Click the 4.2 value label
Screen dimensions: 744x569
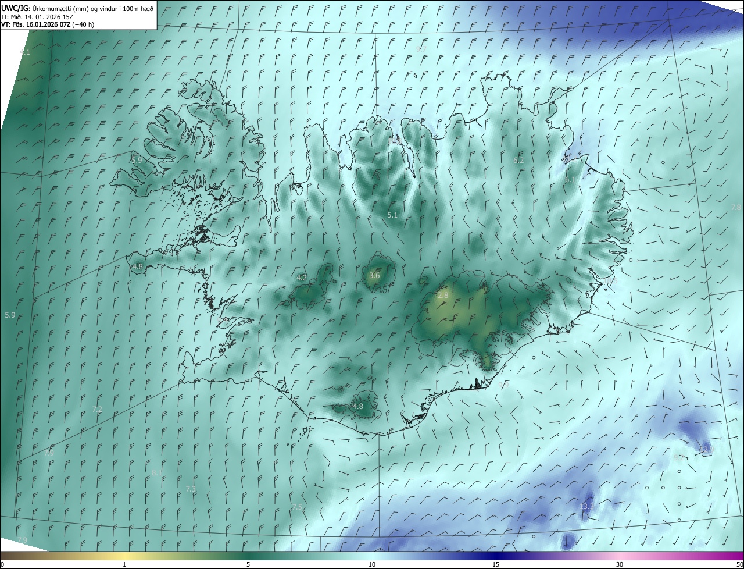pyautogui.click(x=302, y=278)
